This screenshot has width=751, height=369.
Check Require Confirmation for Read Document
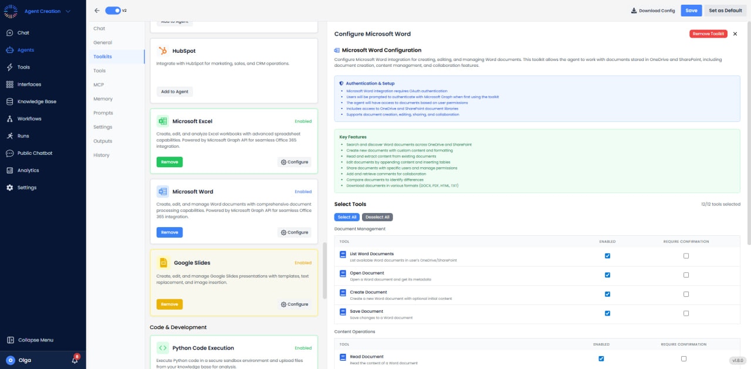point(684,358)
